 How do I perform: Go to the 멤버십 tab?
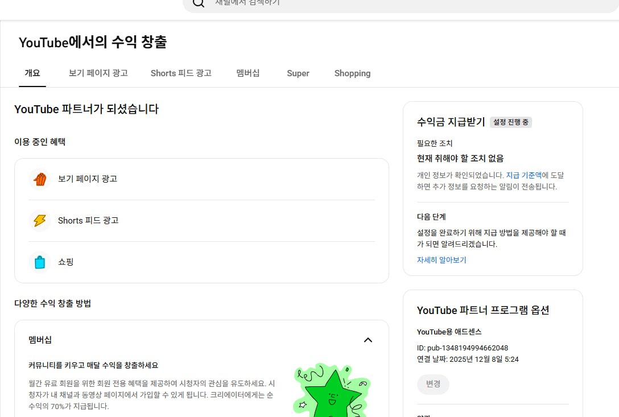(x=248, y=73)
